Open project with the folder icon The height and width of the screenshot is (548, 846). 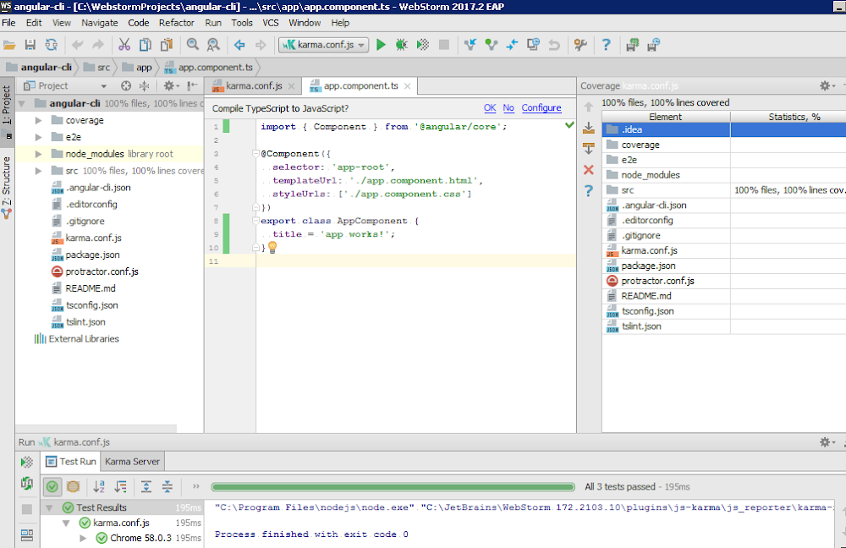click(9, 46)
